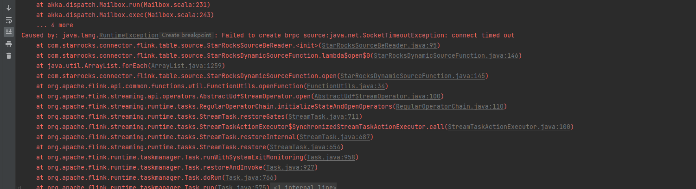Open Task.java:575 link
Screen dimensions: 696x189
242,186
